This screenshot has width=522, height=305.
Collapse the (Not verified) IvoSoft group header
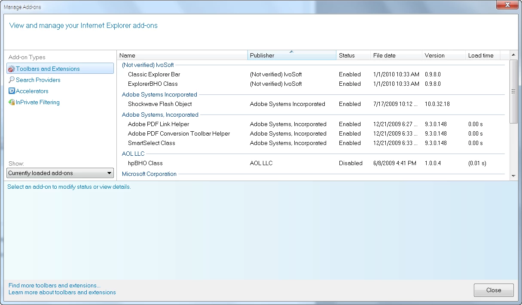pos(148,65)
